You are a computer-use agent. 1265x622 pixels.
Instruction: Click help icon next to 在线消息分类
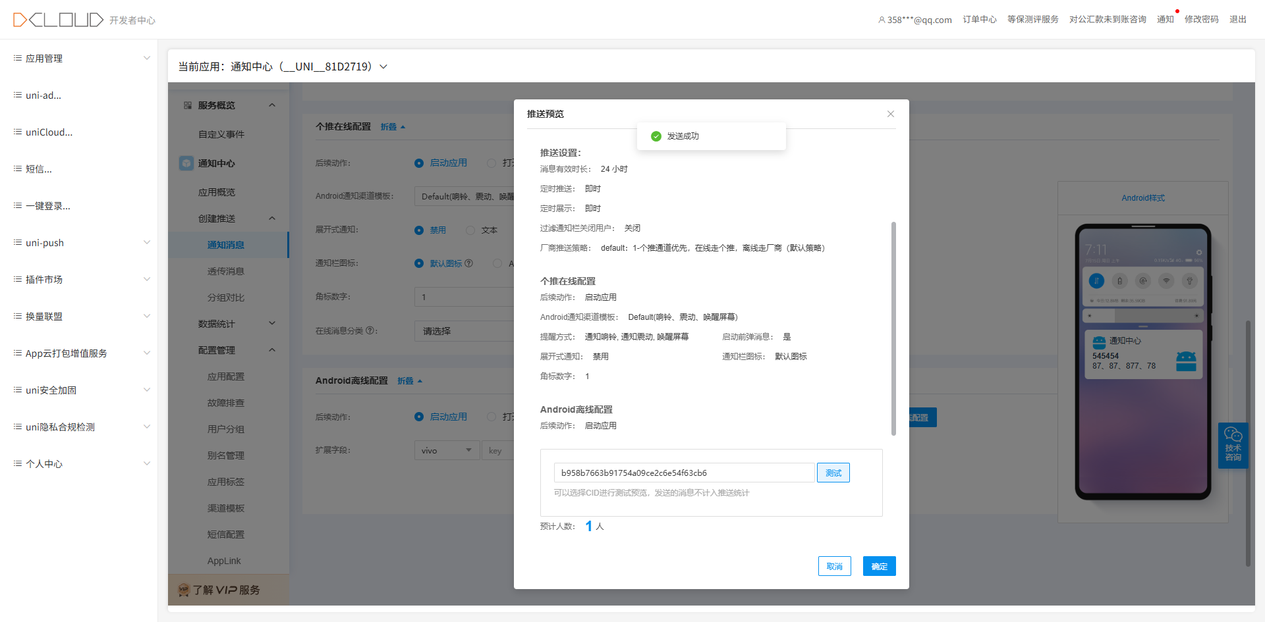370,330
